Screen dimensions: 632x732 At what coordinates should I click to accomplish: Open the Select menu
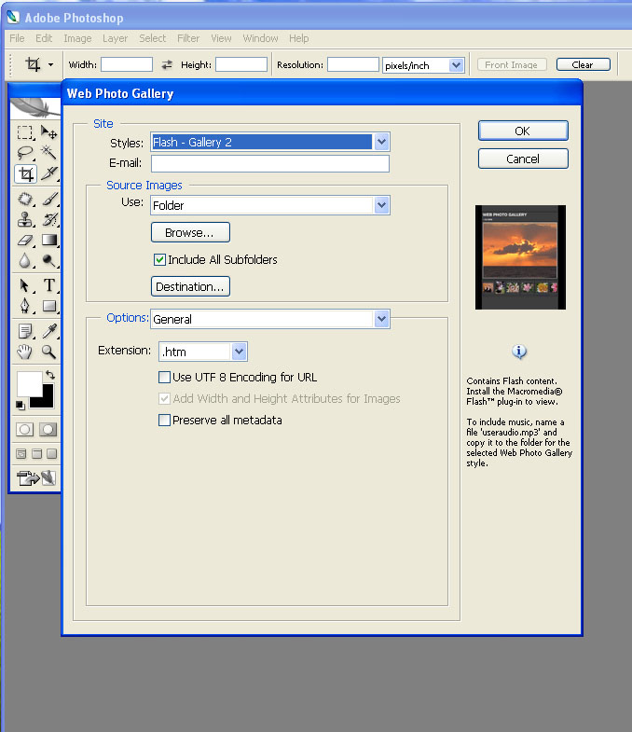pyautogui.click(x=152, y=38)
